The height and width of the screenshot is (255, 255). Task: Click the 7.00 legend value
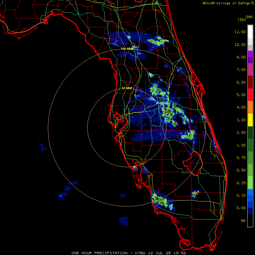pos(241,70)
